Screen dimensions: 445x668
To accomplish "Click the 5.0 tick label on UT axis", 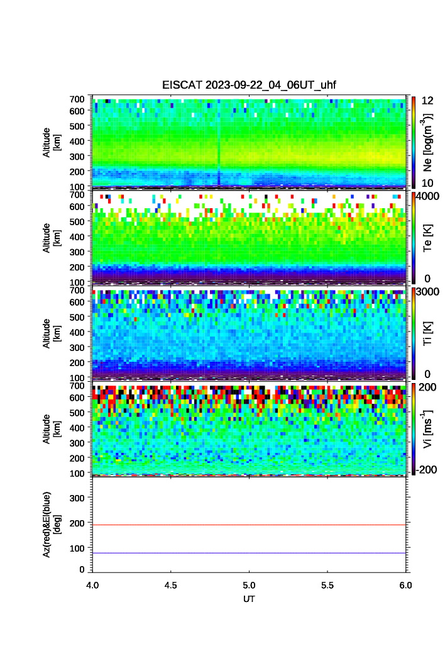I will click(x=249, y=585).
